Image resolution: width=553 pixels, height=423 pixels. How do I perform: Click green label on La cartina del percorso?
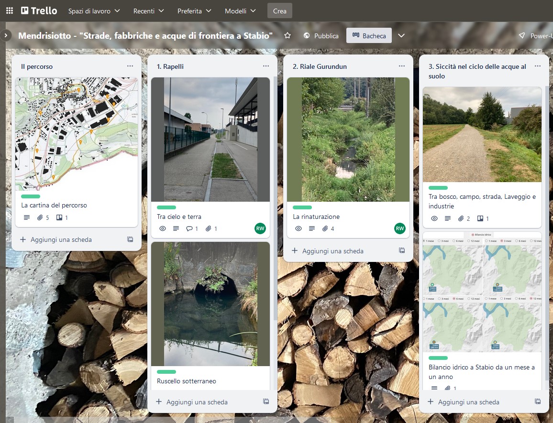click(x=31, y=196)
